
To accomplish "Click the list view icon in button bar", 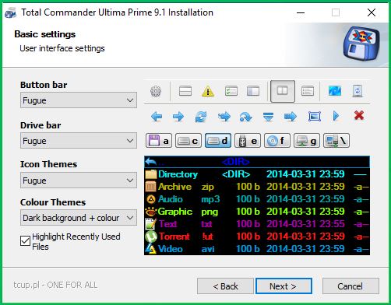I will coord(308,91).
